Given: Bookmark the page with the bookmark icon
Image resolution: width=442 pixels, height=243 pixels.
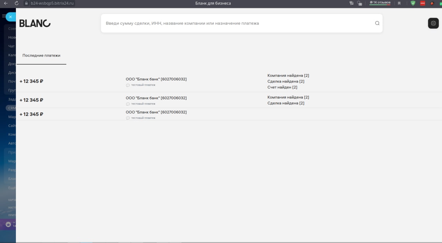Looking at the screenshot, I should point(399,3).
